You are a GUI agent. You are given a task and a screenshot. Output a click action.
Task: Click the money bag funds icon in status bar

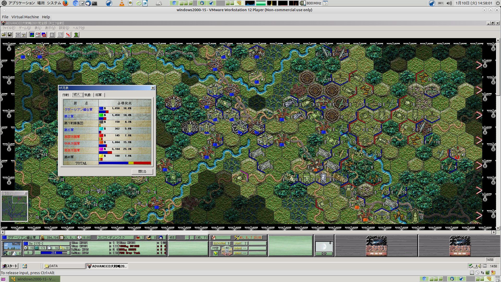coord(42,238)
